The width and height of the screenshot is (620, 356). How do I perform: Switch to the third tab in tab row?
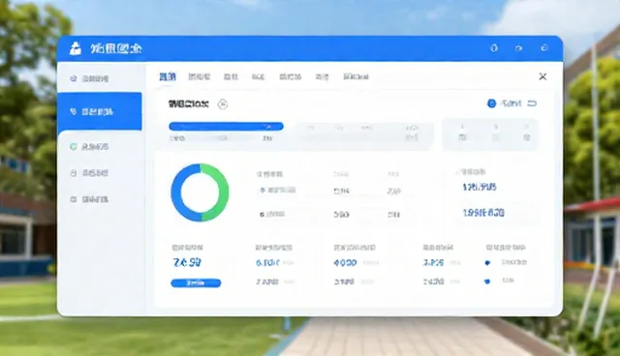click(231, 76)
